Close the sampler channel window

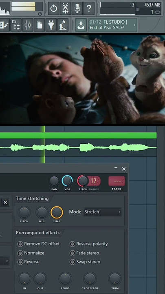[x=124, y=169]
